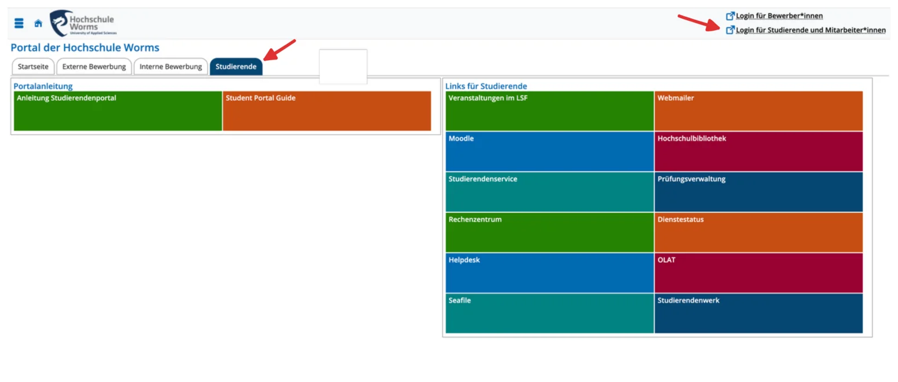Viewport: 898px width, 382px height.
Task: Open the Seafile tile
Action: [x=549, y=313]
